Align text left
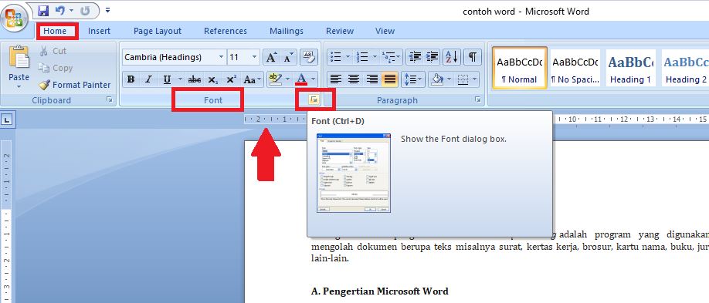Viewport: 709px width, 303px height. [335, 80]
